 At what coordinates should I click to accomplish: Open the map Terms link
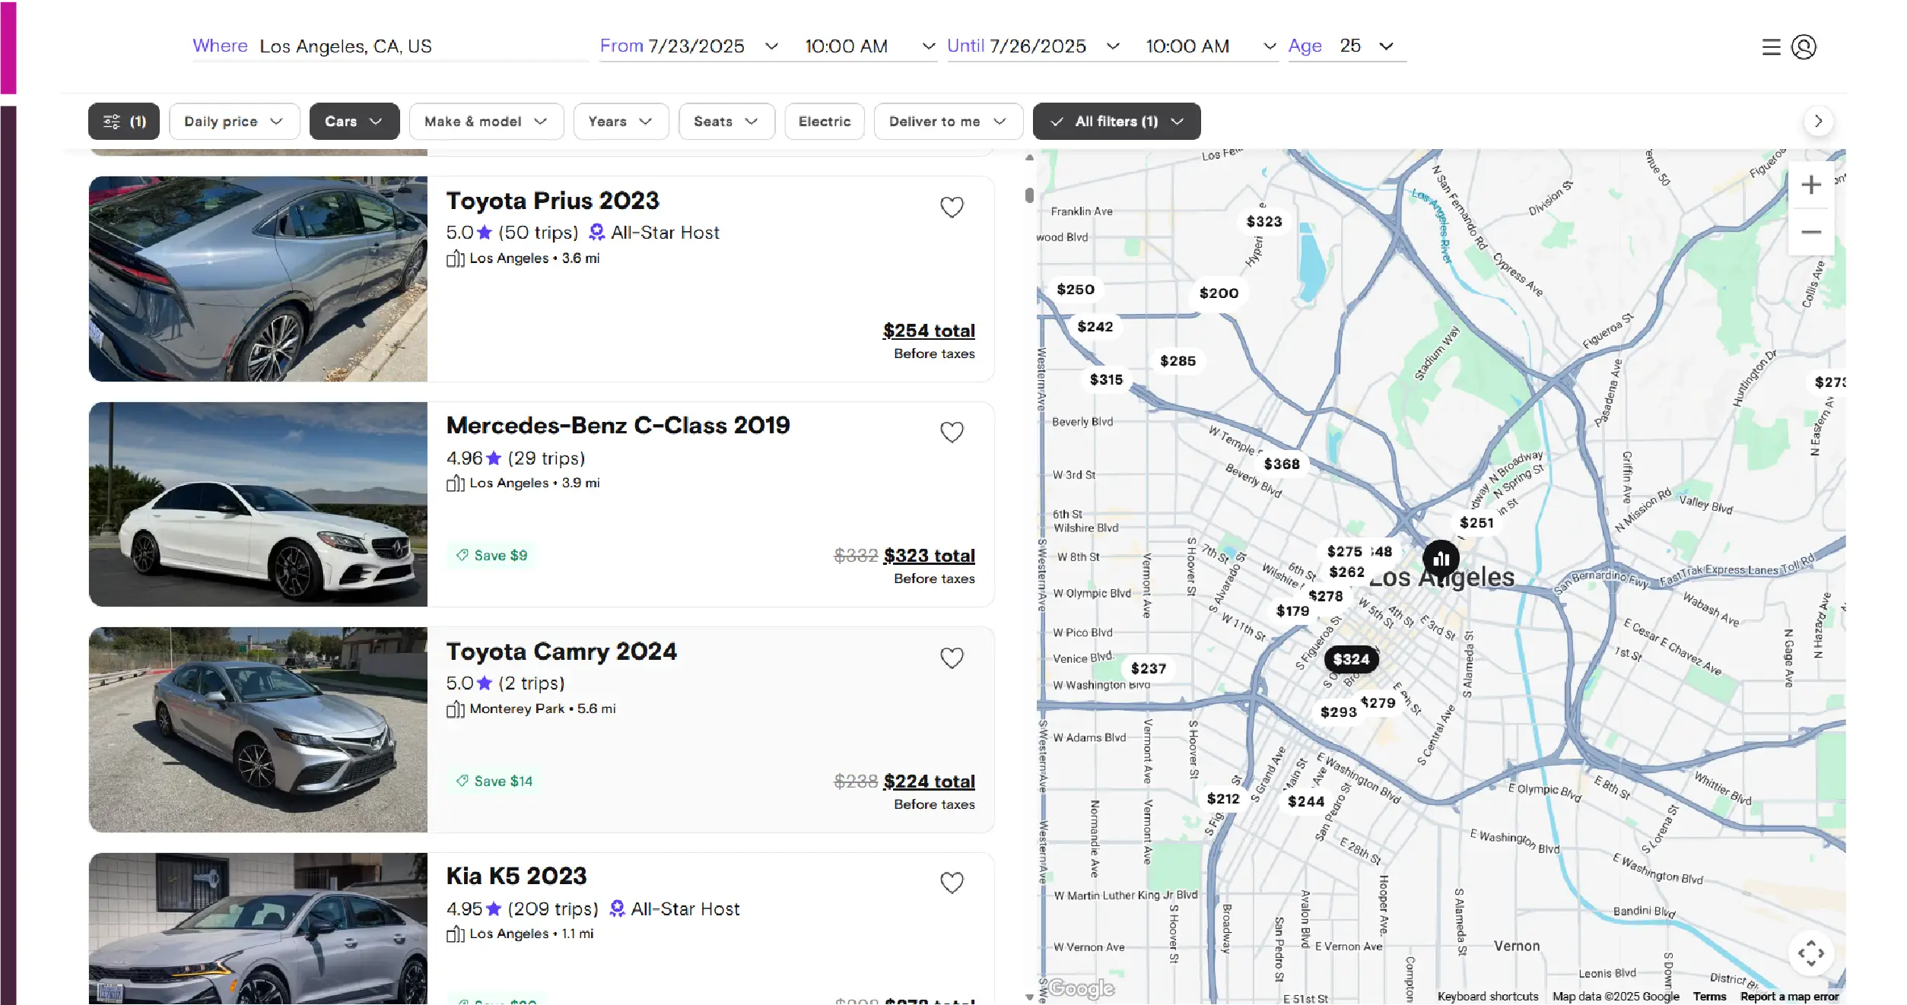click(1709, 996)
